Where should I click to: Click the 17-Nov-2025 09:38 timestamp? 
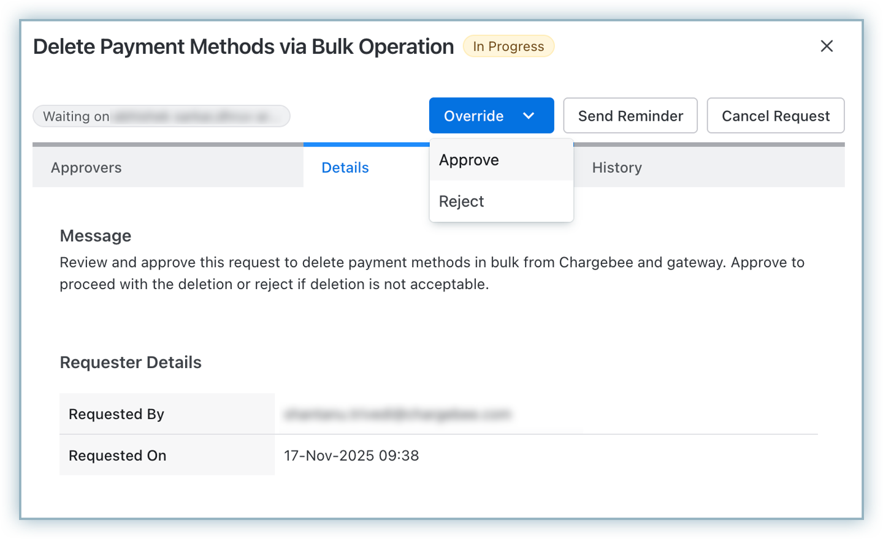[351, 456]
